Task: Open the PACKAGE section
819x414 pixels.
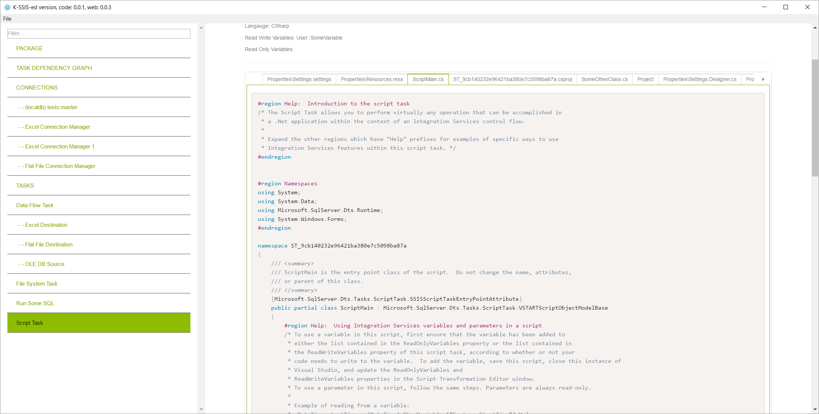Action: [30, 48]
